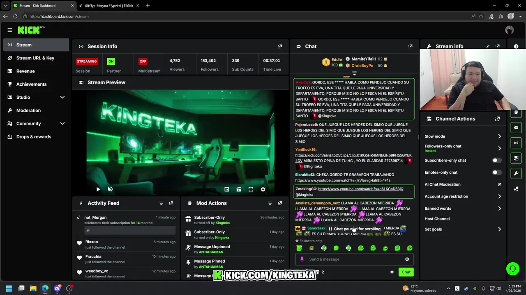Screen dimensions: 526x295
Task: Toggle wrench widget icon in right rail
Action: coord(516,173)
